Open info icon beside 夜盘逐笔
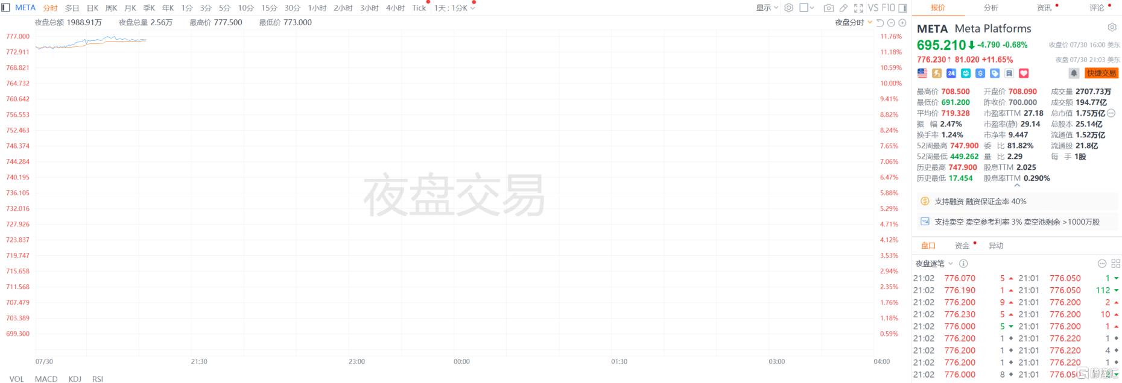The image size is (1122, 383). pyautogui.click(x=963, y=264)
